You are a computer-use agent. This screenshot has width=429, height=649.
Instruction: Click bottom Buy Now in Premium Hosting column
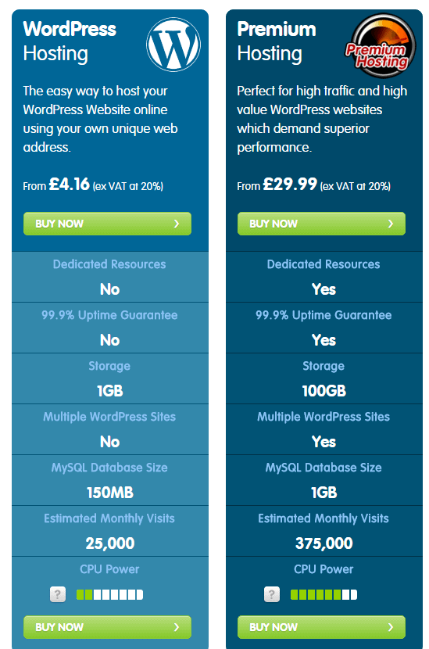tap(321, 627)
